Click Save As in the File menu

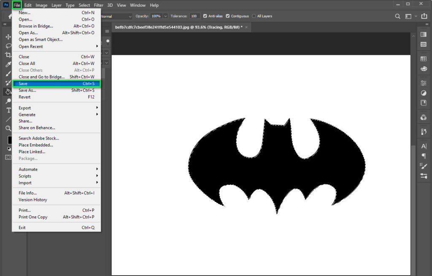pyautogui.click(x=27, y=90)
